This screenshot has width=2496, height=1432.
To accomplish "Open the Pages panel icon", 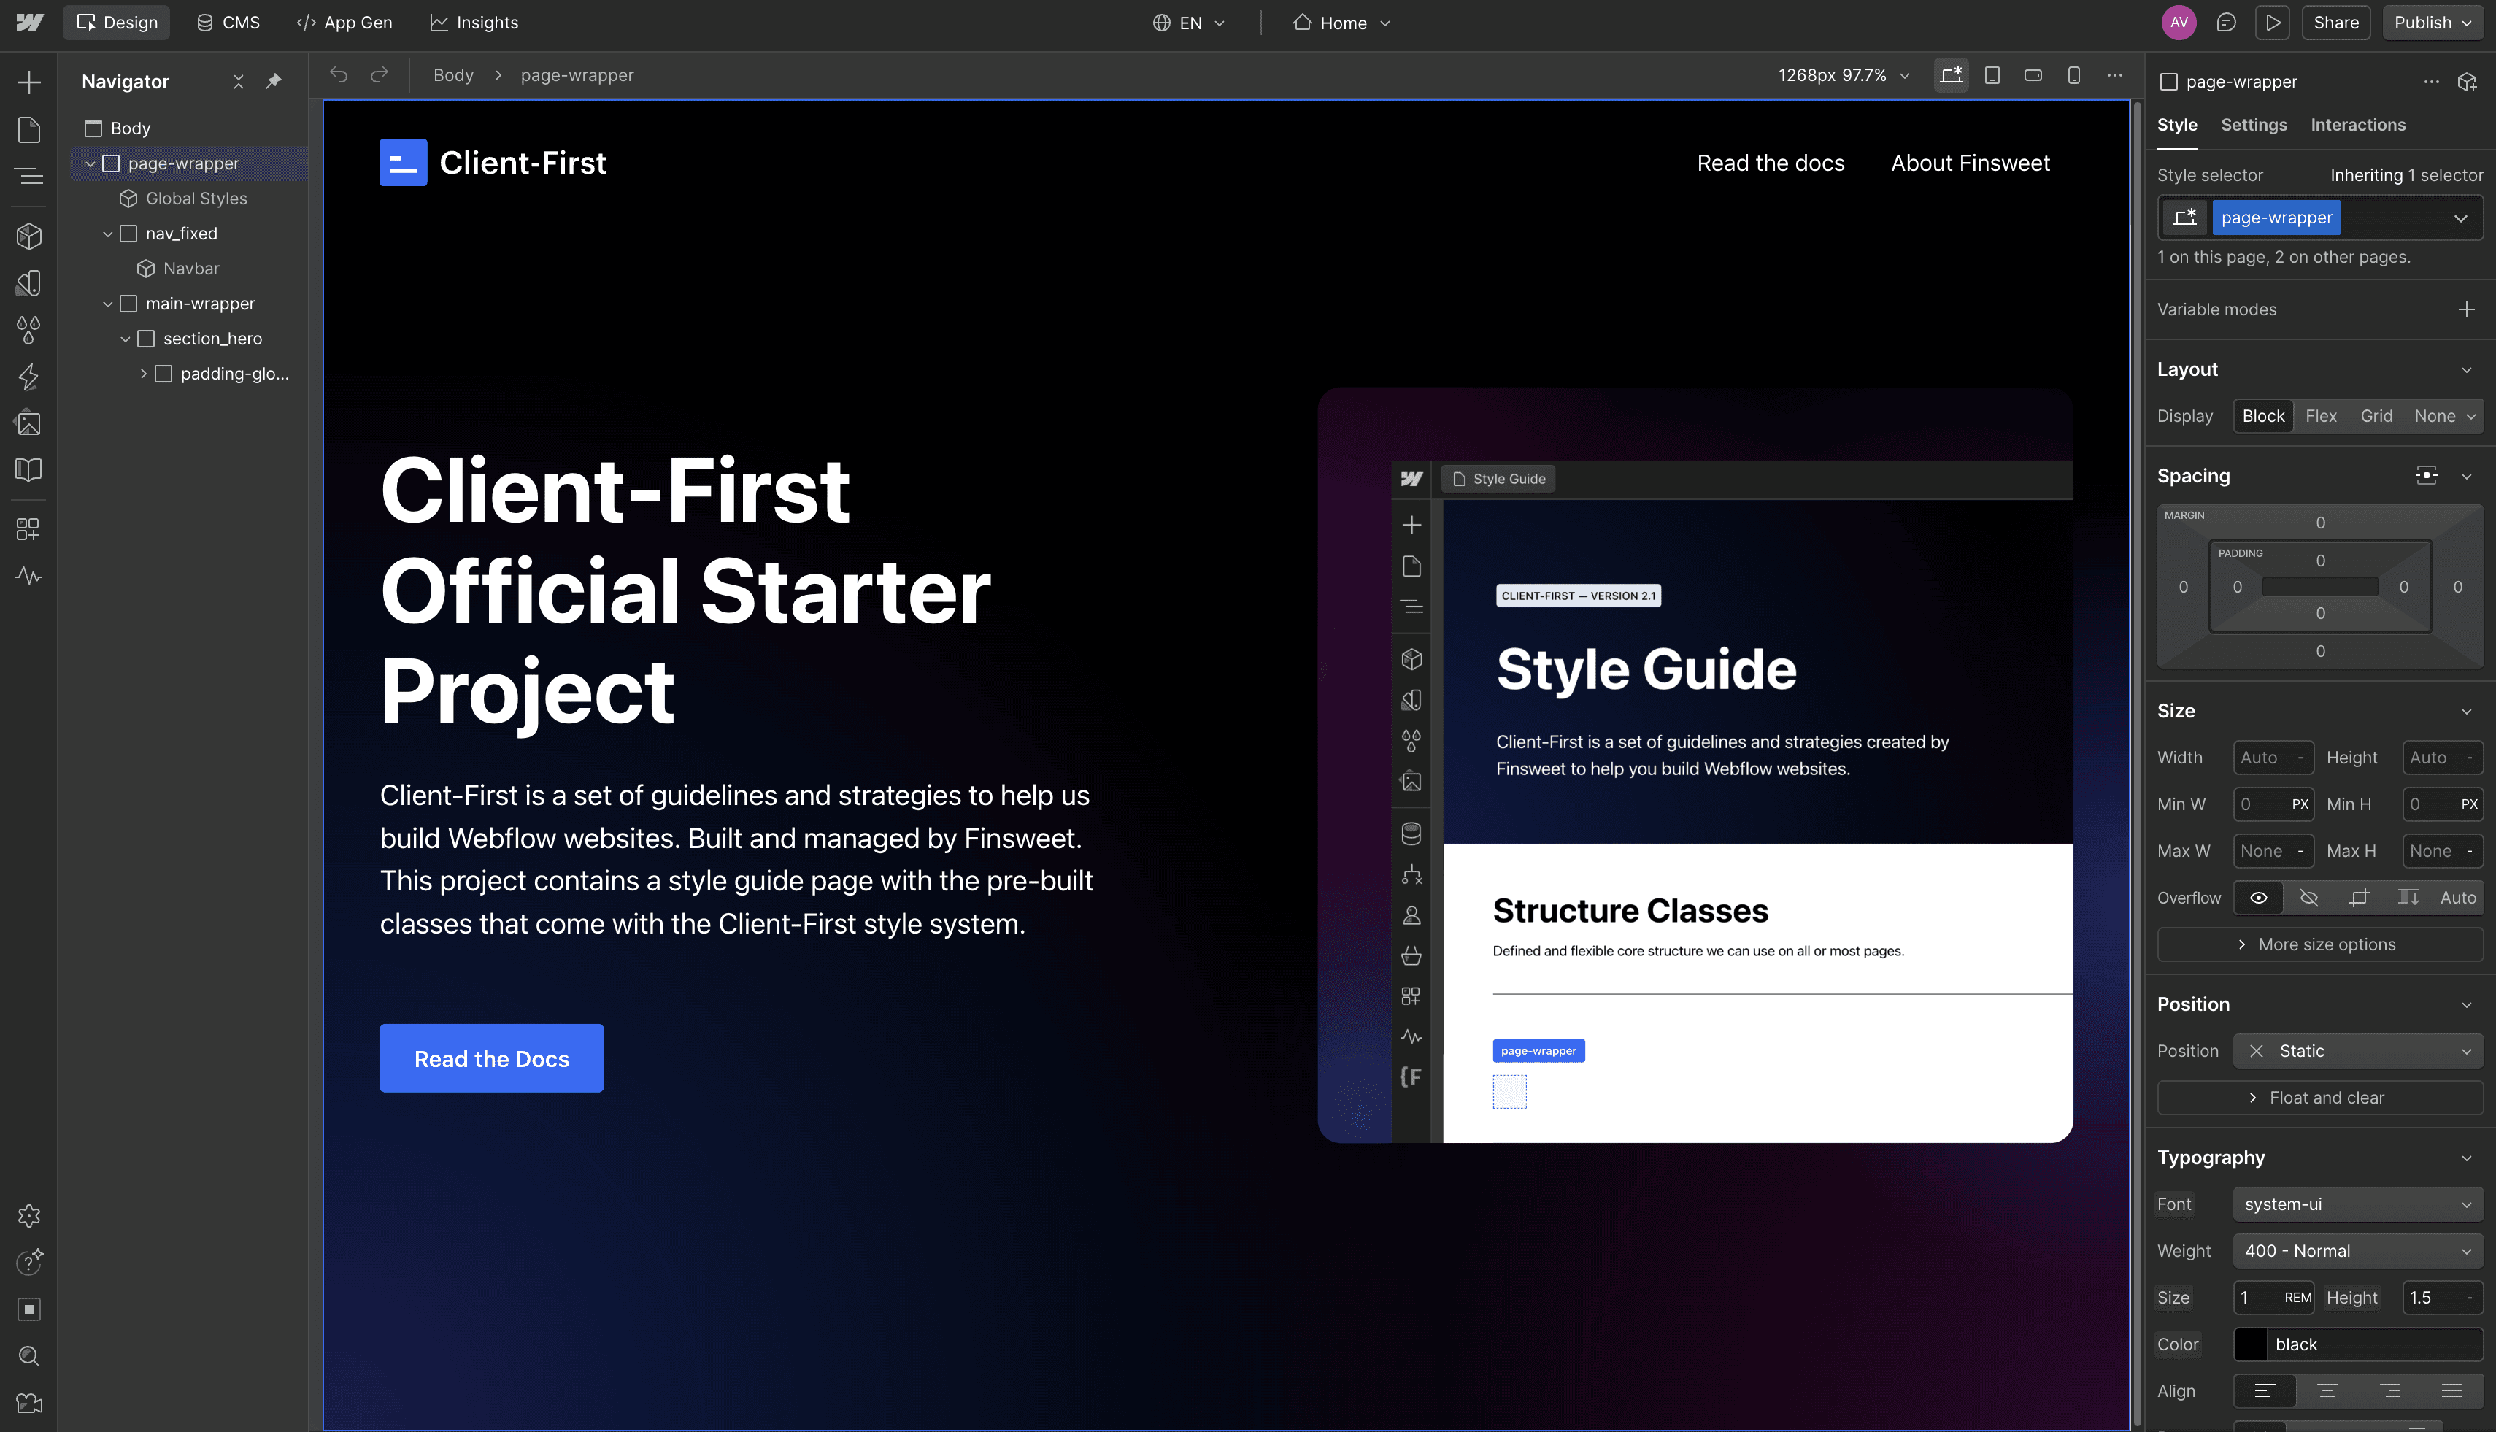I will (x=28, y=130).
